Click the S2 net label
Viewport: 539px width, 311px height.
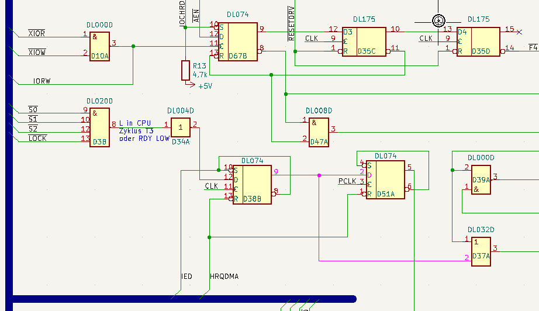(33, 129)
